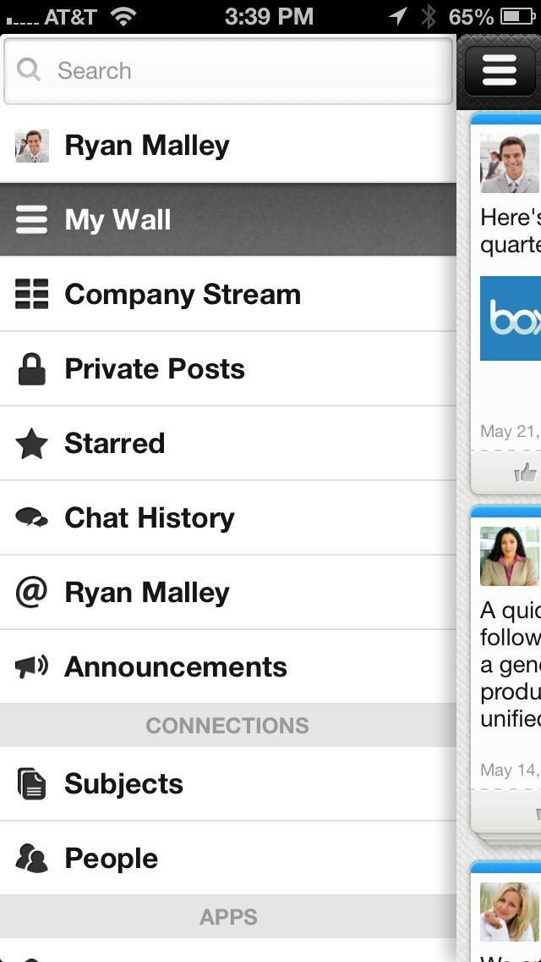Image resolution: width=541 pixels, height=962 pixels.
Task: Click the Announcements megaphone icon
Action: click(32, 666)
